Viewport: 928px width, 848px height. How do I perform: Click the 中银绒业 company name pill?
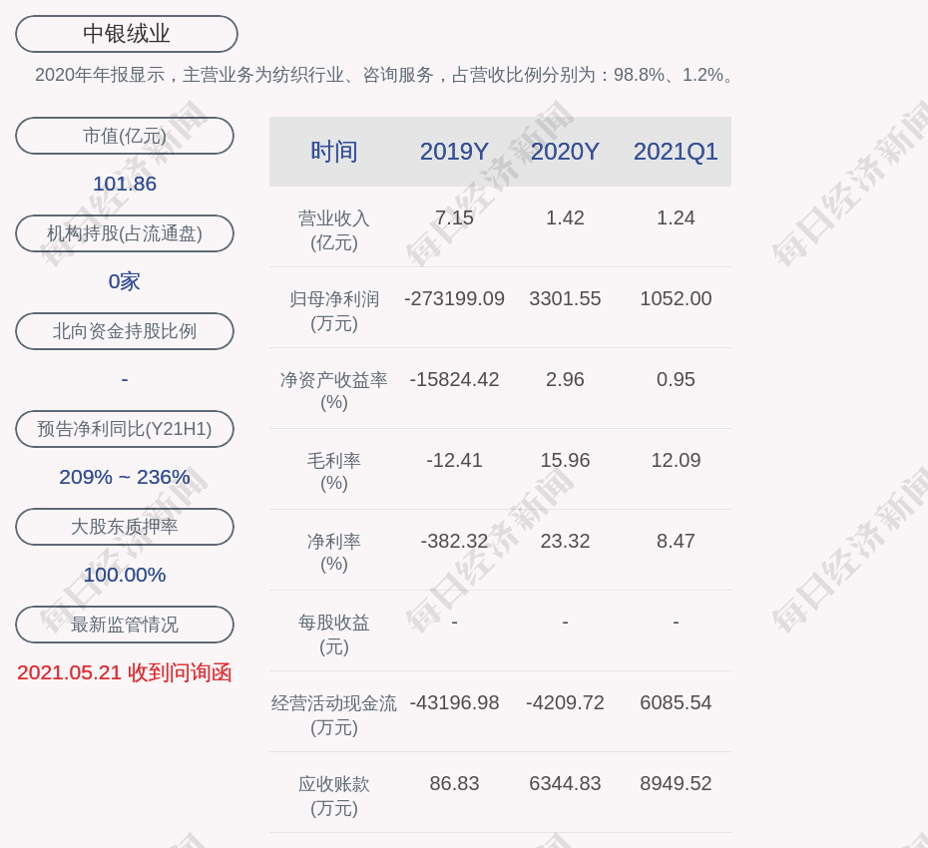point(127,34)
